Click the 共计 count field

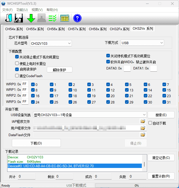click(26, 176)
